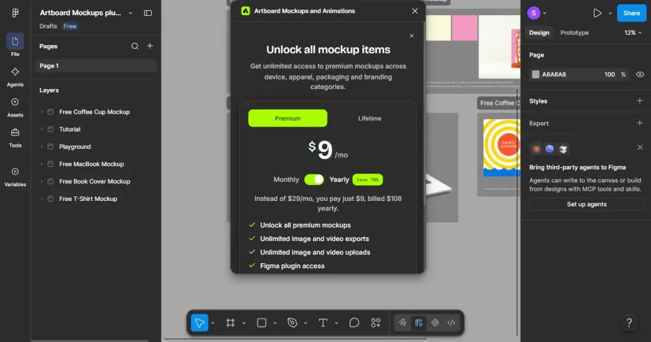Click the diamond-shaped mode icon in toolbar
The height and width of the screenshot is (342, 651).
[x=435, y=322]
